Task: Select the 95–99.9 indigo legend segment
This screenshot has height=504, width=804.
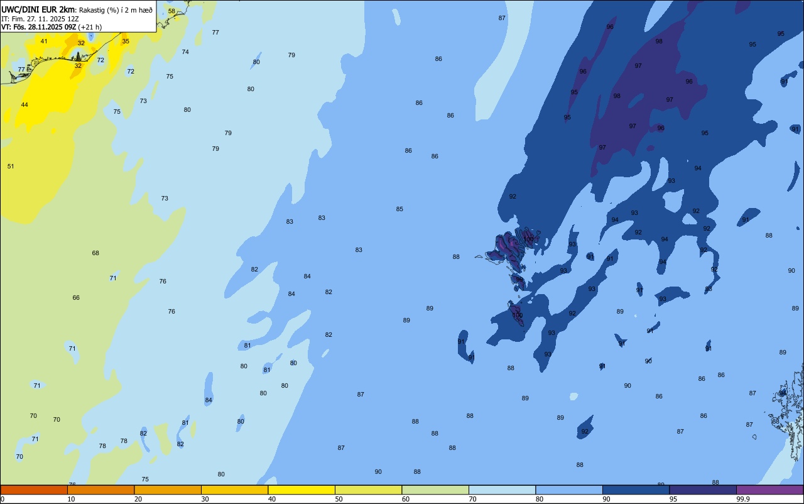Action: coord(703,490)
